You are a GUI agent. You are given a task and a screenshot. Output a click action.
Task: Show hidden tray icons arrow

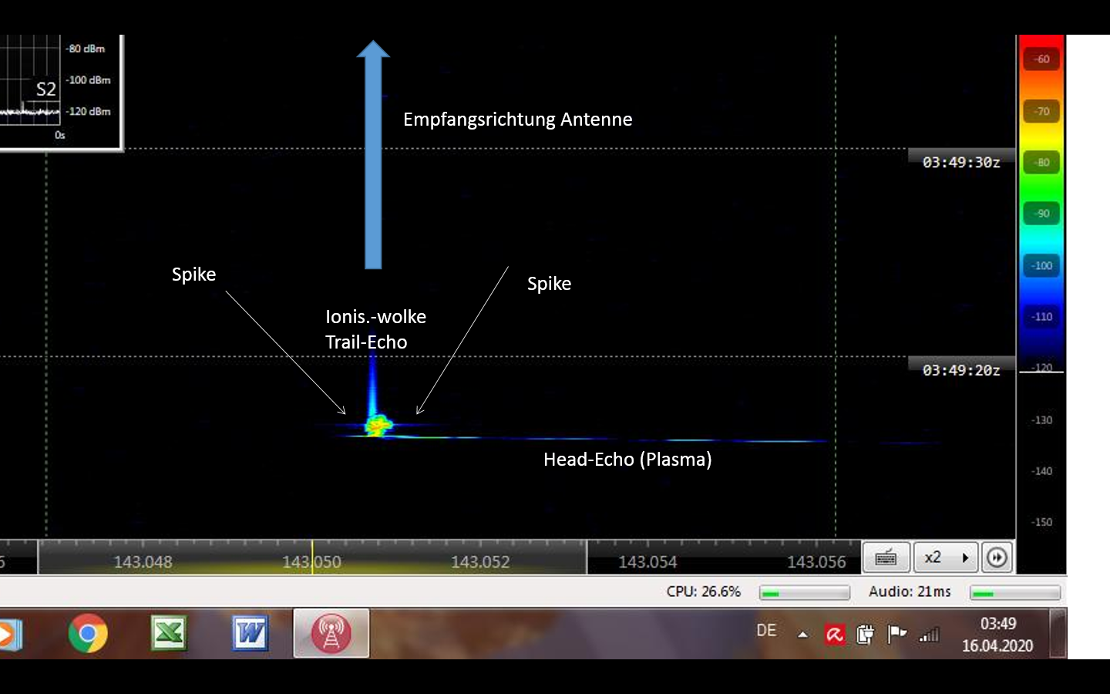802,635
